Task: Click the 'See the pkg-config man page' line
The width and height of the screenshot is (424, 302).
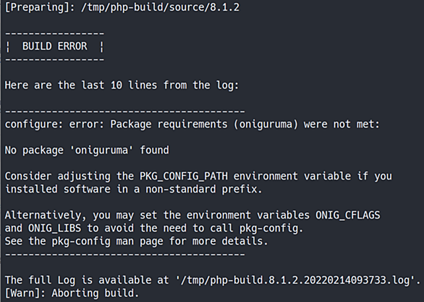Action: coord(137,241)
